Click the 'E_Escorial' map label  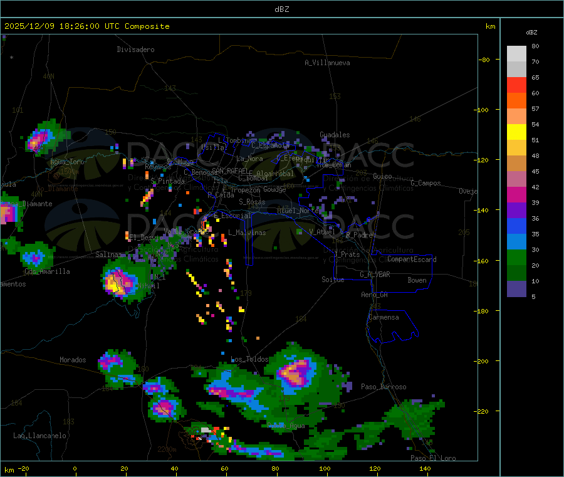click(232, 216)
